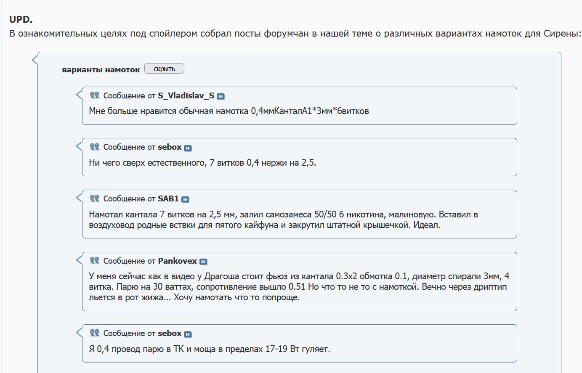Click view-post arrow icon next to S_Vladislav_S
The width and height of the screenshot is (582, 373).
(221, 96)
